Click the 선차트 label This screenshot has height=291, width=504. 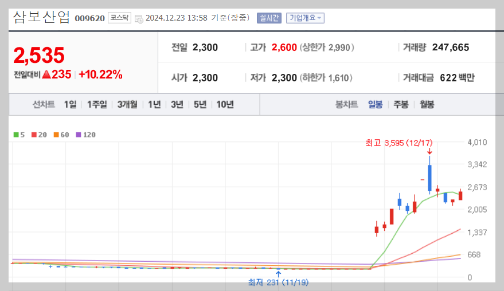[44, 104]
